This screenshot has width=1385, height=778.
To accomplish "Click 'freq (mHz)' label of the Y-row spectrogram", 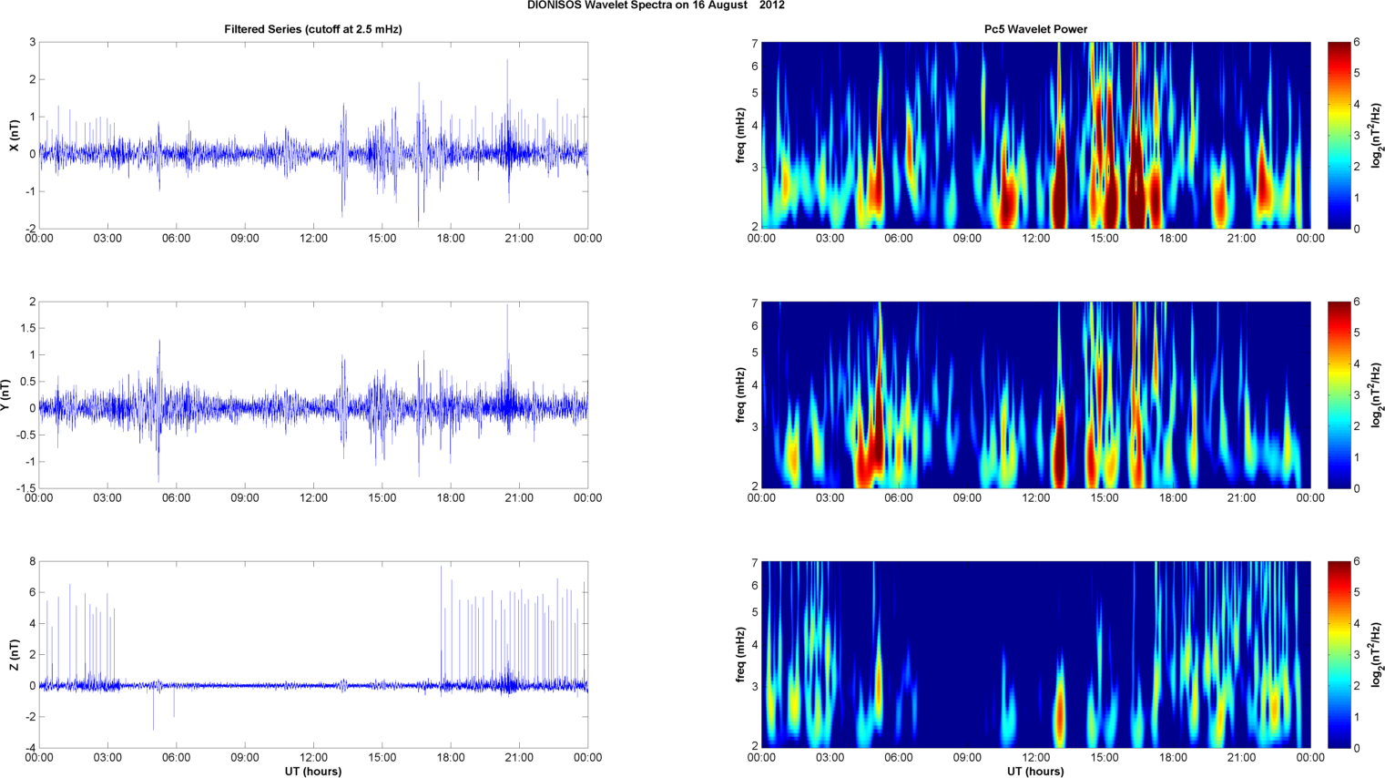I will point(741,395).
